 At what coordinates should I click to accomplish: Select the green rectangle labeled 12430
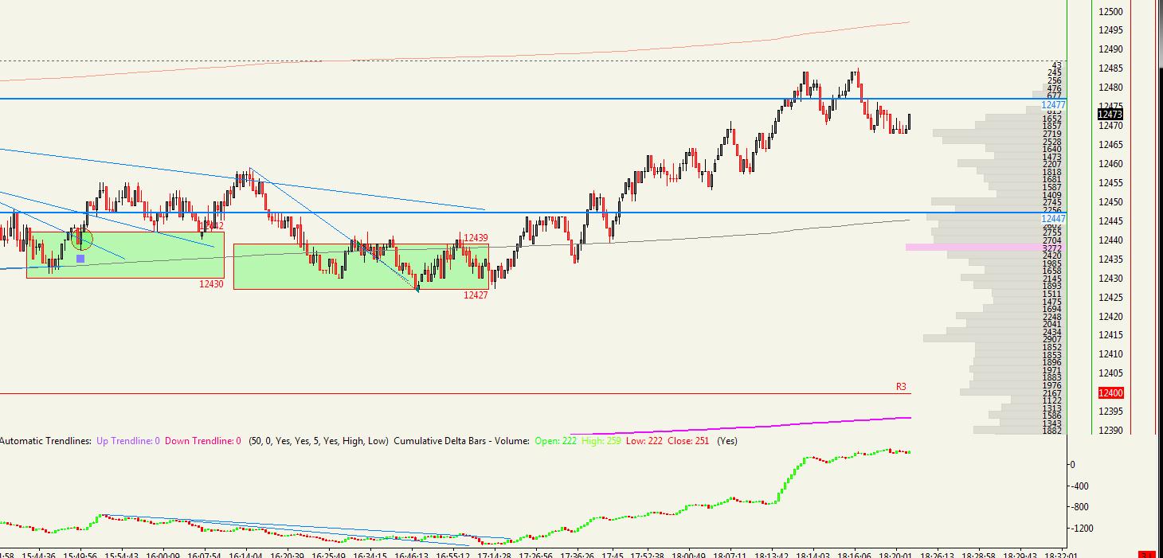pos(125,255)
